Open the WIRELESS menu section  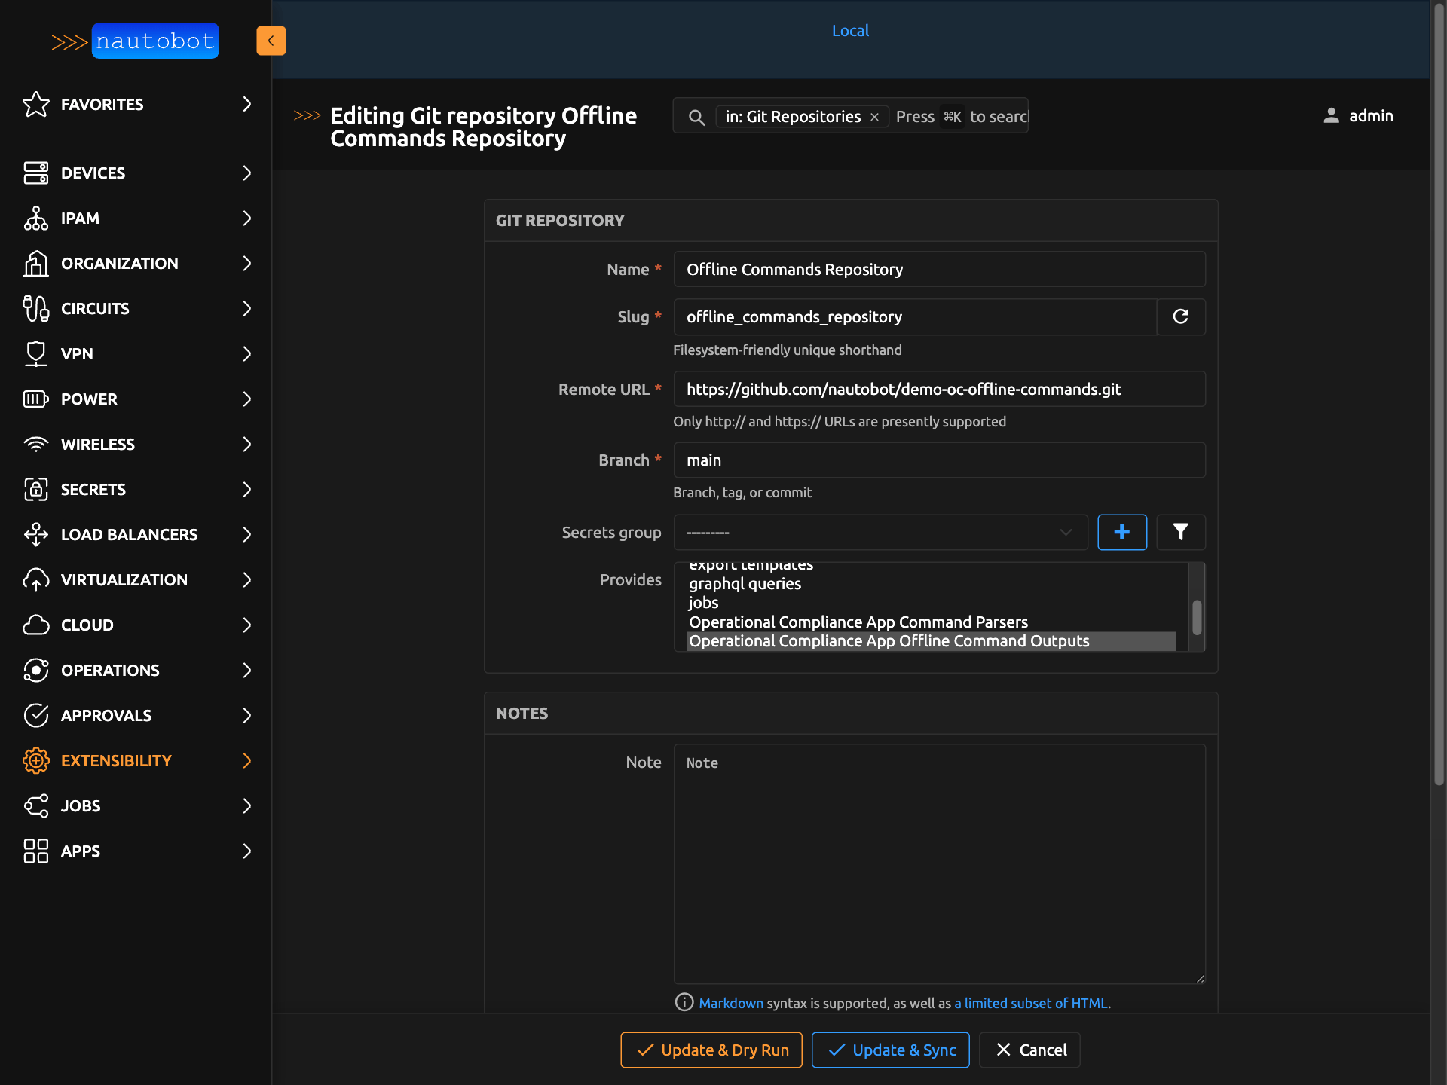(x=136, y=444)
